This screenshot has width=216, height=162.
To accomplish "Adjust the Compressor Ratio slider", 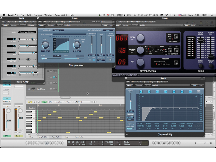I will [51, 58].
